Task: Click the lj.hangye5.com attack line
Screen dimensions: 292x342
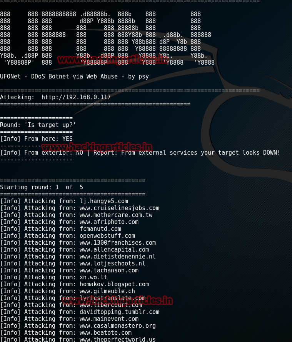Action: coord(64,201)
